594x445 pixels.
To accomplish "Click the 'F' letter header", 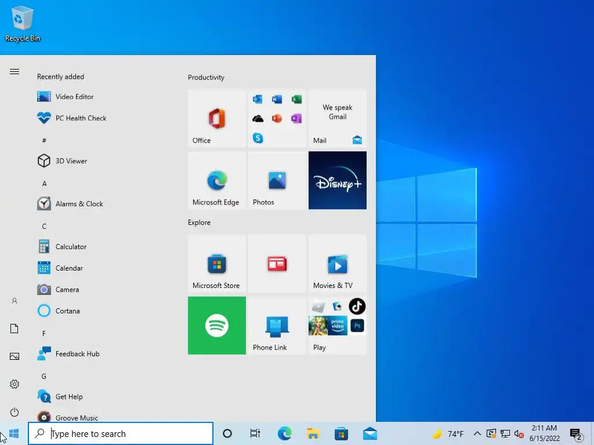I will [44, 333].
